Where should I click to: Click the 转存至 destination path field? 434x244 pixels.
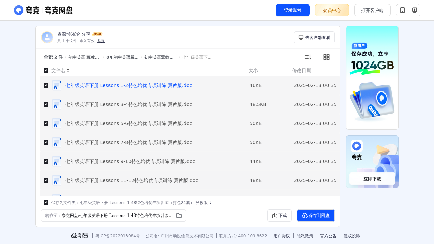click(x=114, y=216)
